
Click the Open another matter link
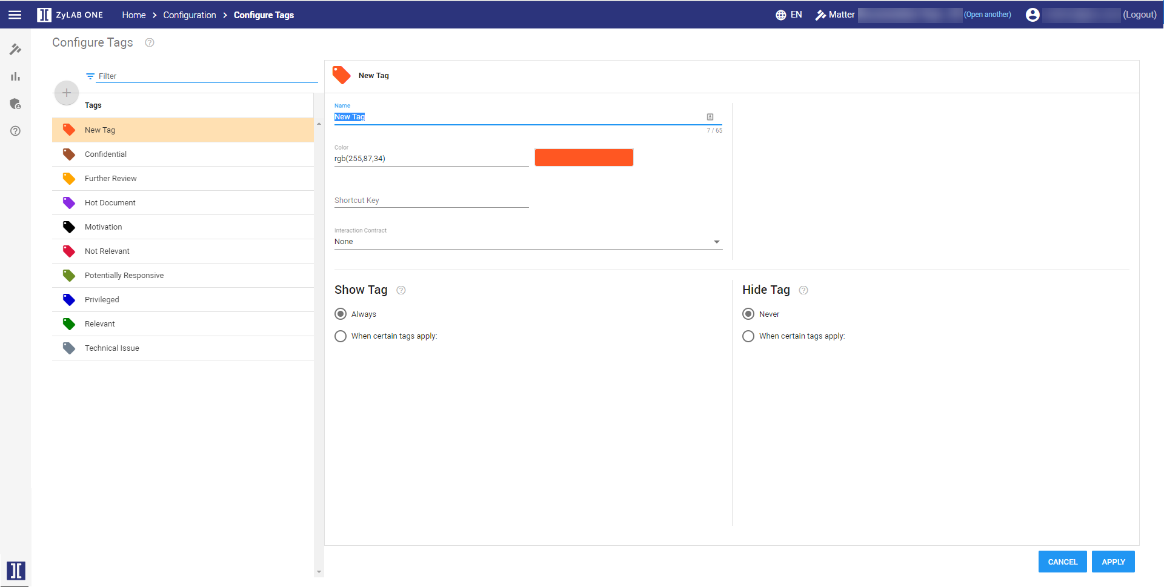pos(987,15)
